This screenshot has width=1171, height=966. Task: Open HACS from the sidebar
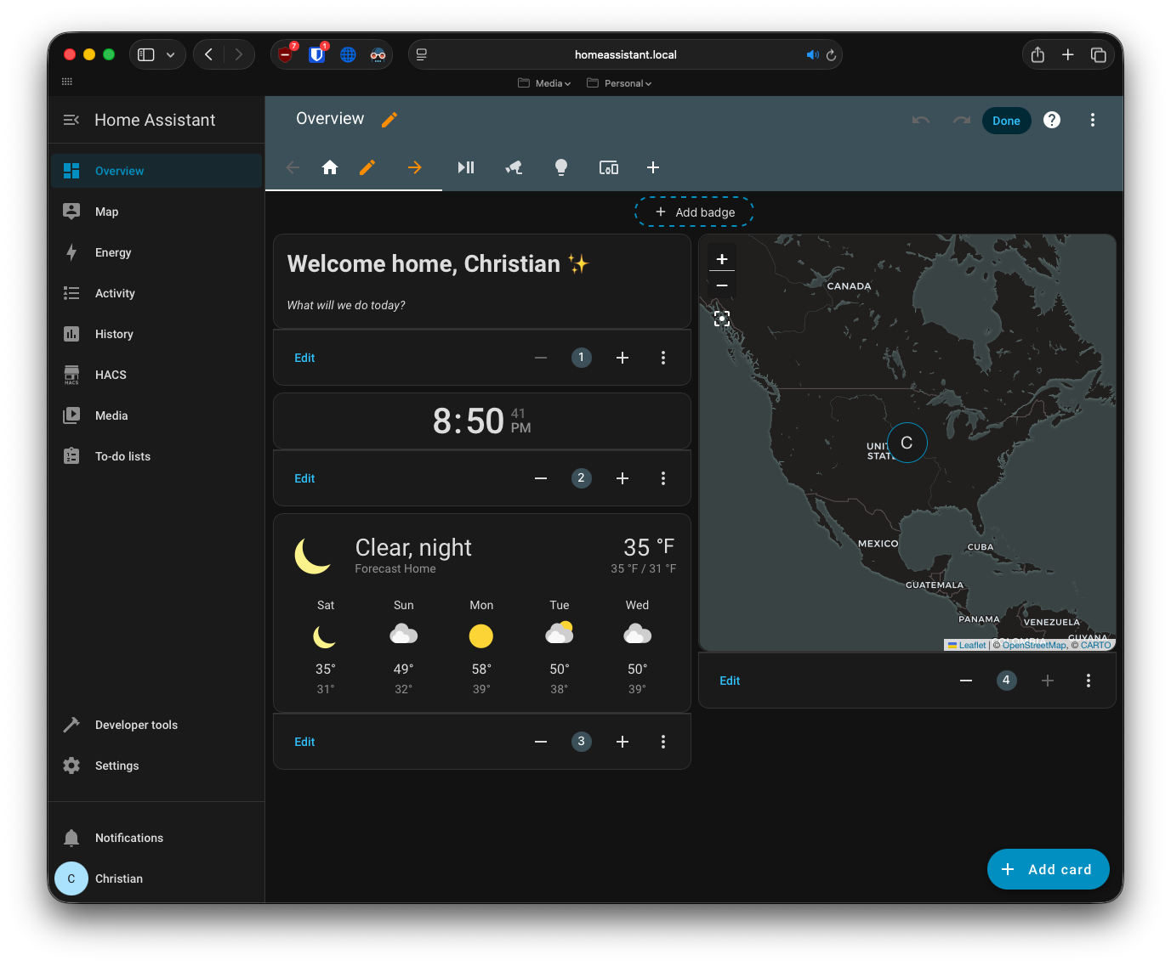click(x=111, y=375)
